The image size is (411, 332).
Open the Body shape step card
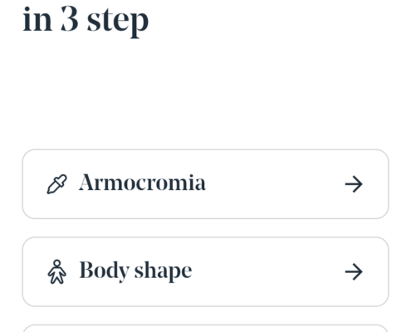click(205, 271)
